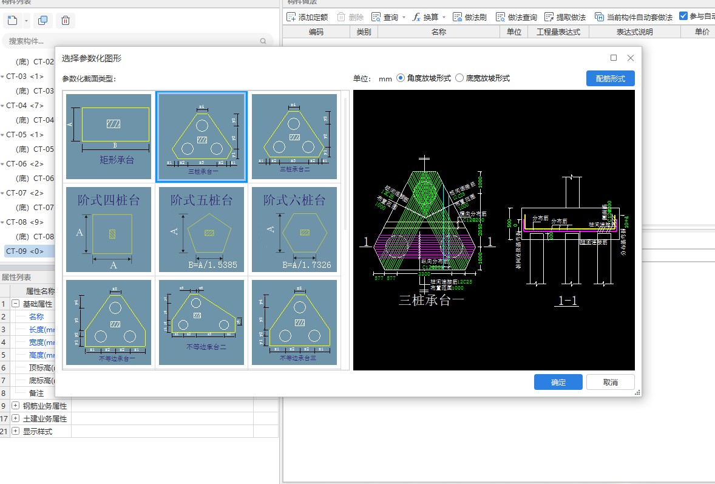Collapse the CT-08 <9> tree node

[x=3, y=223]
